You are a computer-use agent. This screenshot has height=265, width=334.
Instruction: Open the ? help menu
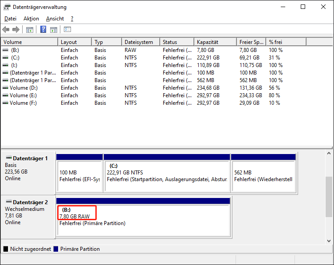coord(72,19)
